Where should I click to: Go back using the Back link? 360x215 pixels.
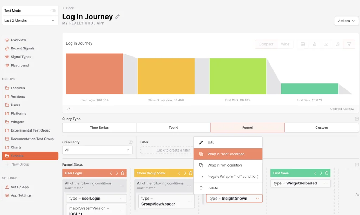(68, 8)
